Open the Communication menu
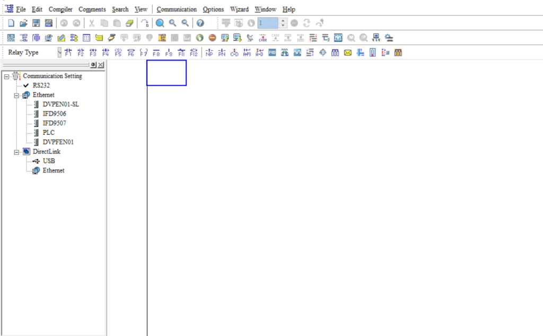 (x=177, y=9)
